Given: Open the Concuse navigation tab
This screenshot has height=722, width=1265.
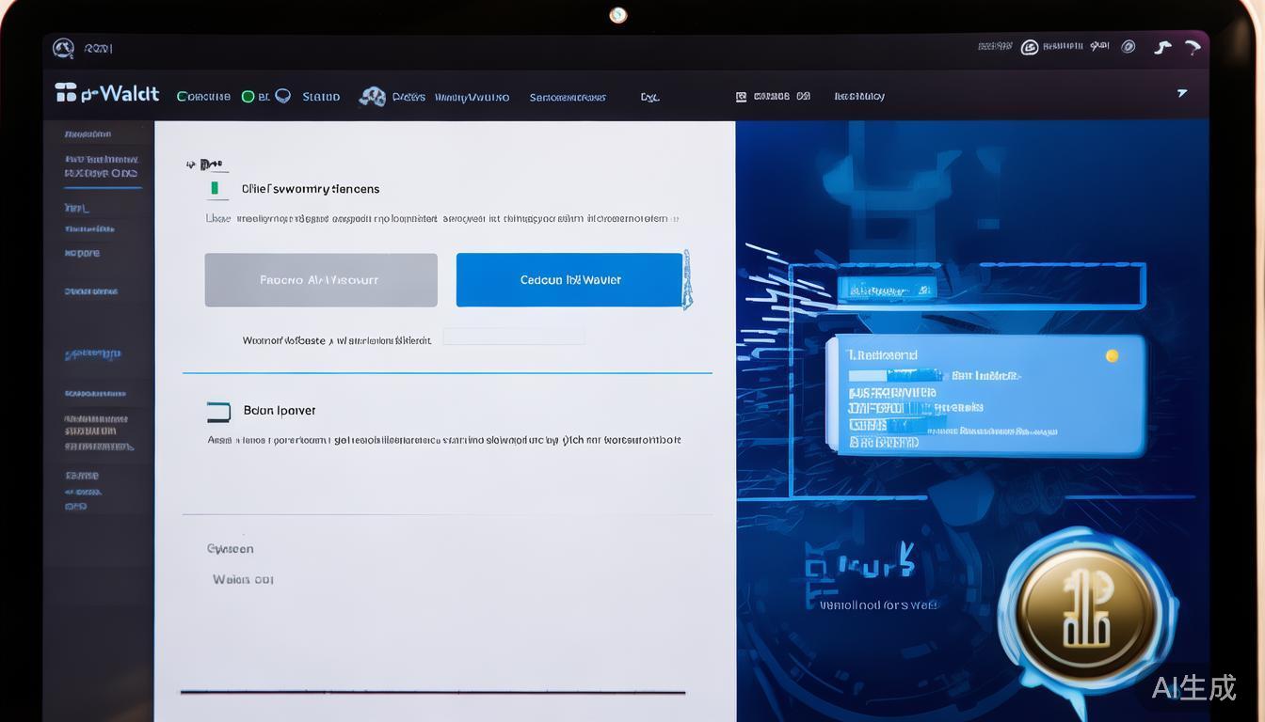Looking at the screenshot, I should tap(203, 97).
